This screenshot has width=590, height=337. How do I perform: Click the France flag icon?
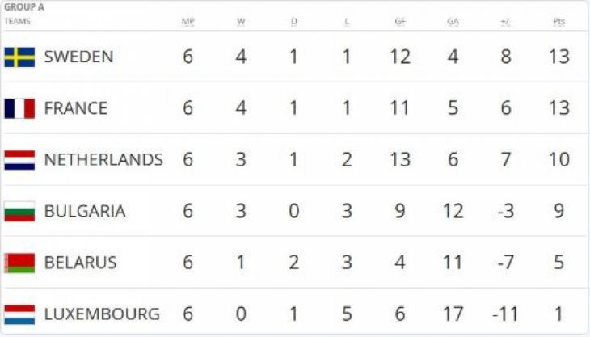(x=19, y=108)
